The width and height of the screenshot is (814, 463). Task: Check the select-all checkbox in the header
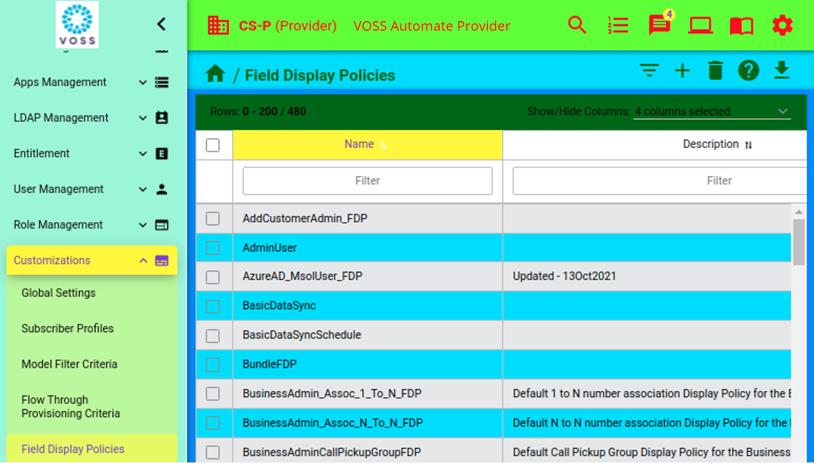tap(213, 144)
